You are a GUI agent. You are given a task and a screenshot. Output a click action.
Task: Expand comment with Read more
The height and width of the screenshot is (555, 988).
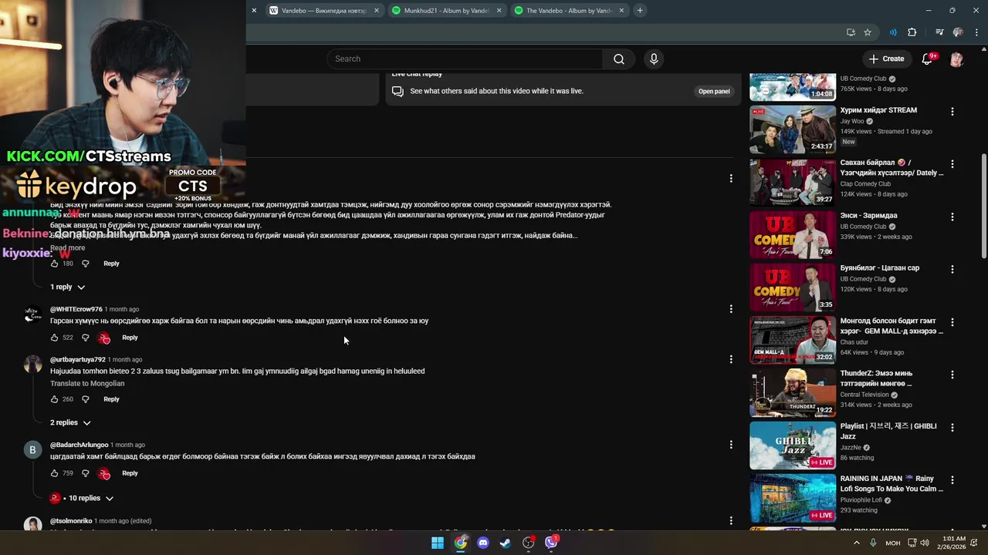(68, 248)
